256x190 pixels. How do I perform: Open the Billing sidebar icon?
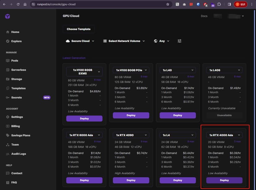click(8, 126)
